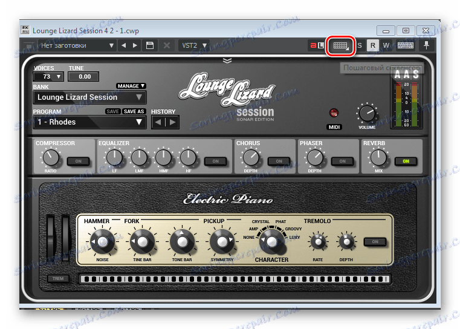Pin the plugin window
The height and width of the screenshot is (329, 460).
click(x=426, y=45)
